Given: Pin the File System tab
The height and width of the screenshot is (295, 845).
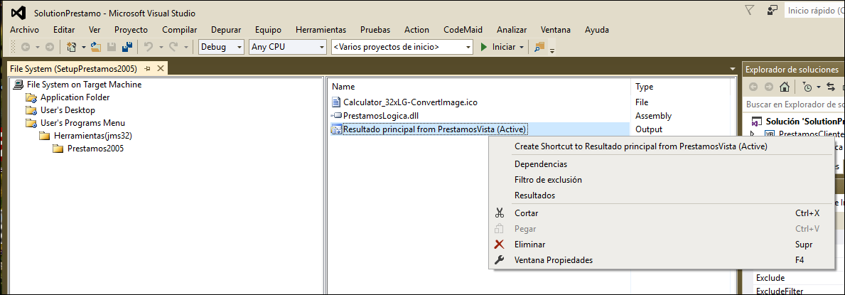Looking at the screenshot, I should pyautogui.click(x=147, y=69).
